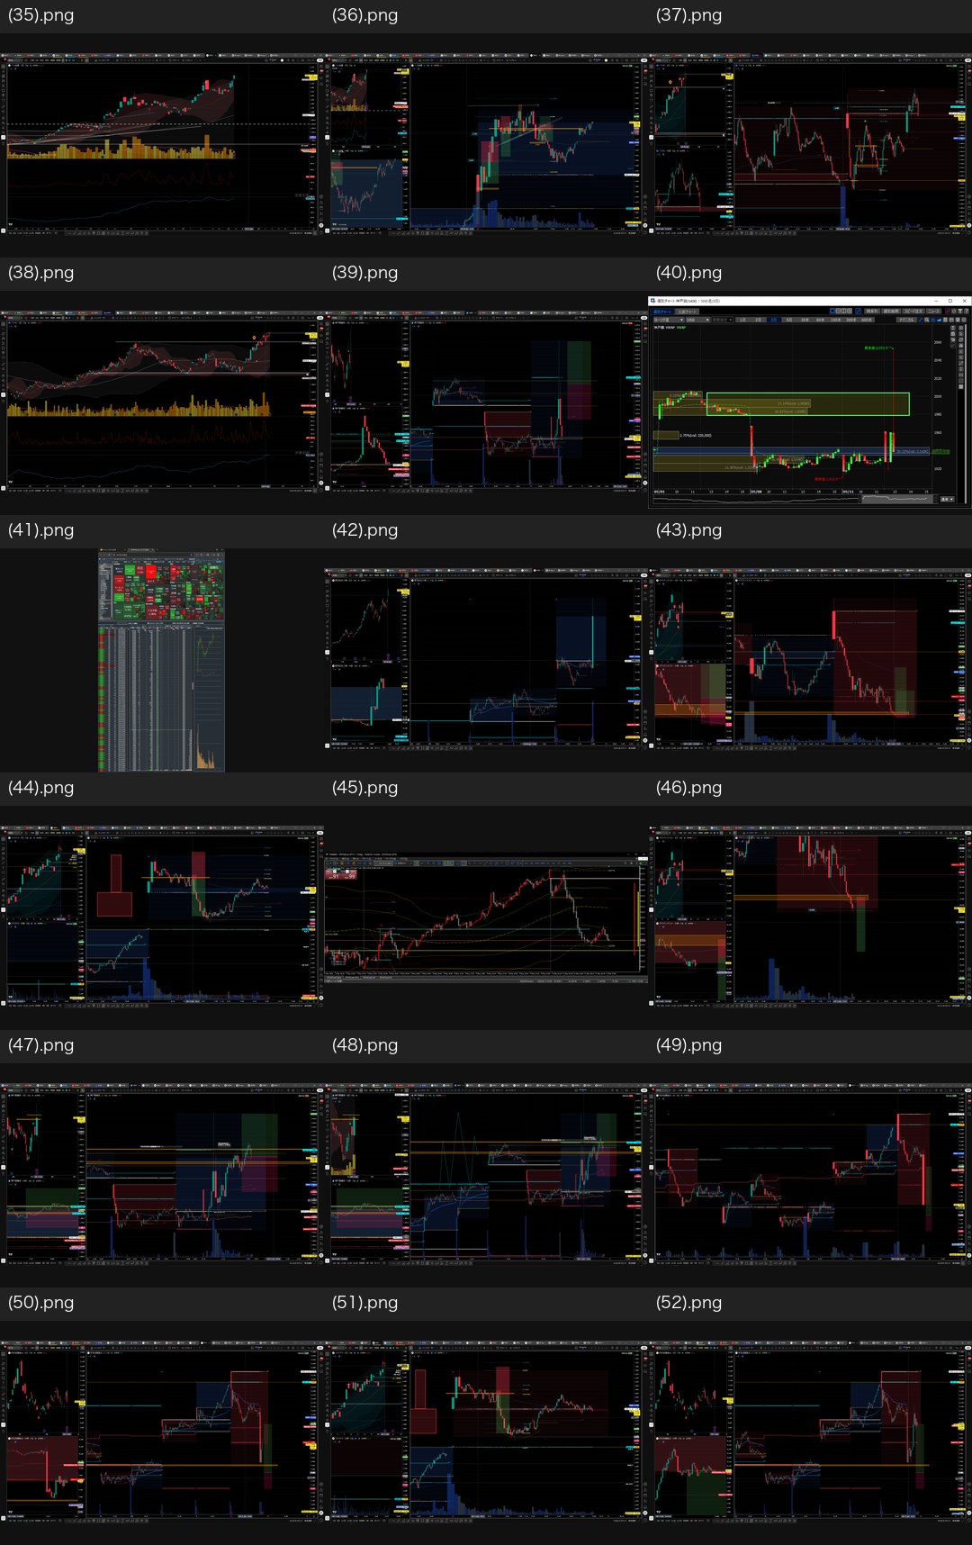Open the (35).png chart thumbnail
972x1545 pixels.
click(x=161, y=144)
